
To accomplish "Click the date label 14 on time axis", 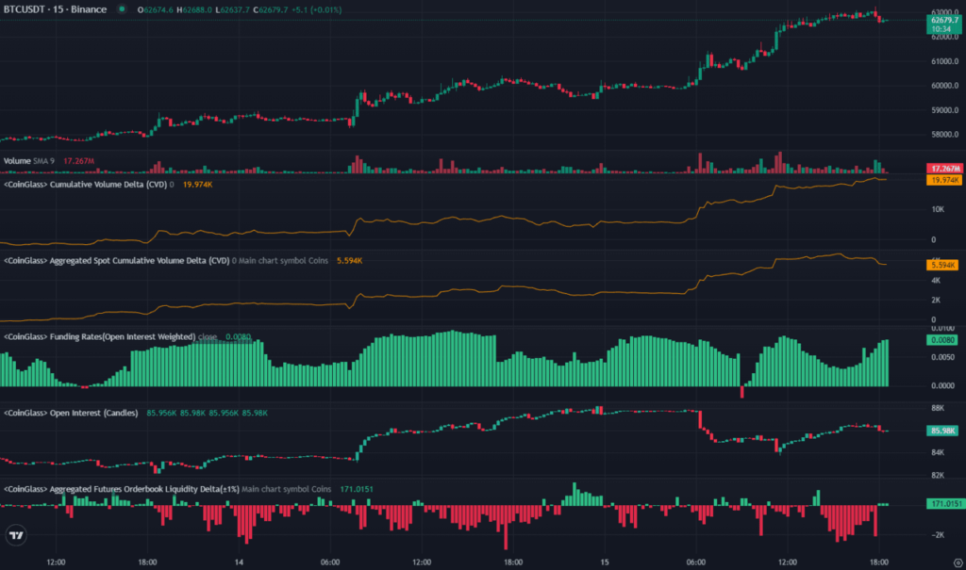I will (x=239, y=562).
